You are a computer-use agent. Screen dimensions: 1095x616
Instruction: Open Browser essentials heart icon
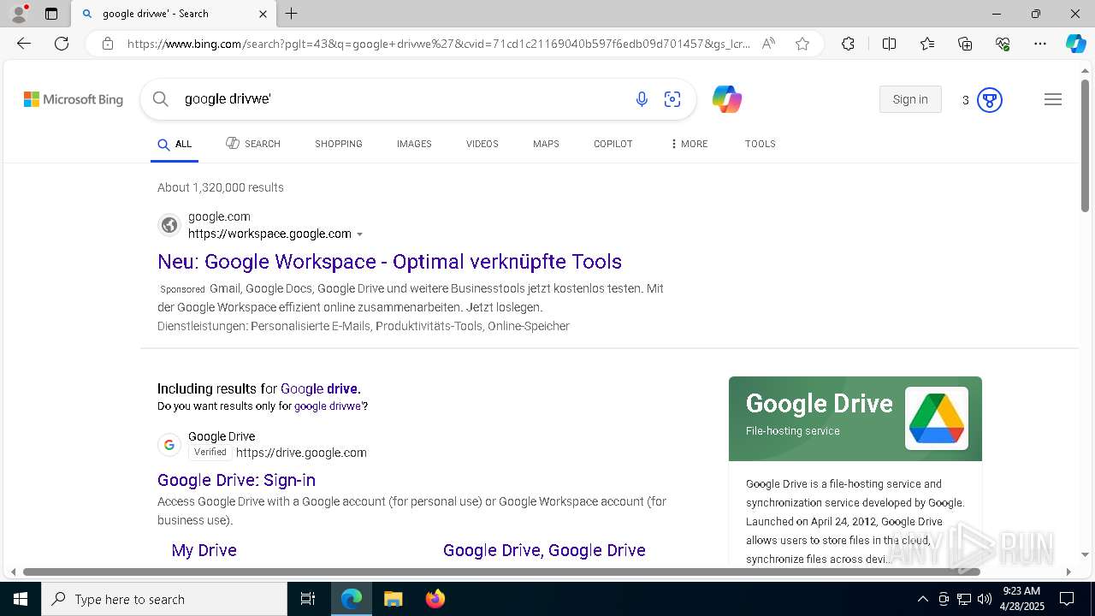[1003, 44]
